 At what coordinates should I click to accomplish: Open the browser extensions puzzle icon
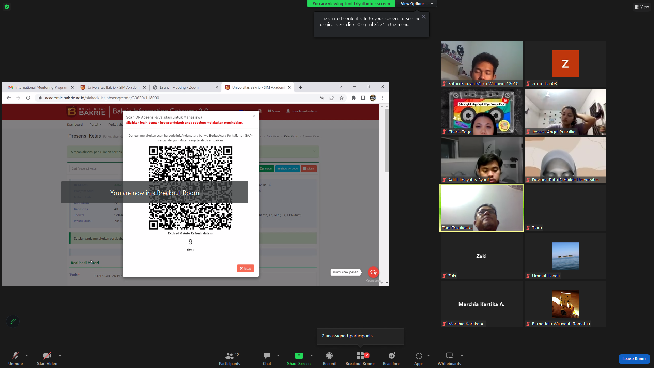coord(354,98)
